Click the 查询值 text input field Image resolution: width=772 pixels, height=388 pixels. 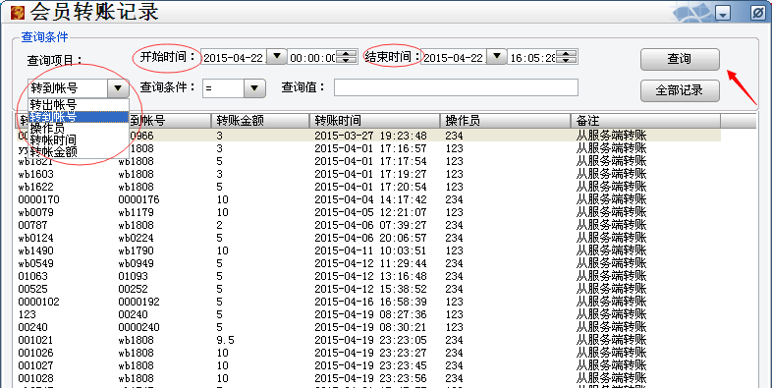click(456, 87)
